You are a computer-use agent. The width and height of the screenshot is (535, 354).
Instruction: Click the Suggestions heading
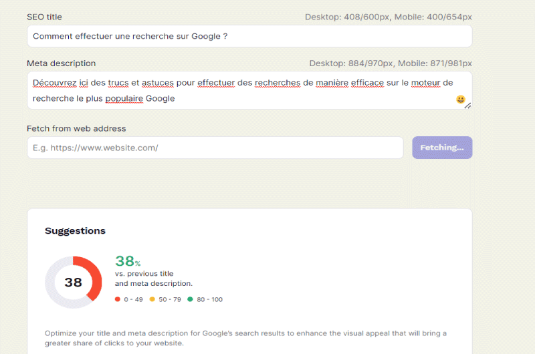75,230
